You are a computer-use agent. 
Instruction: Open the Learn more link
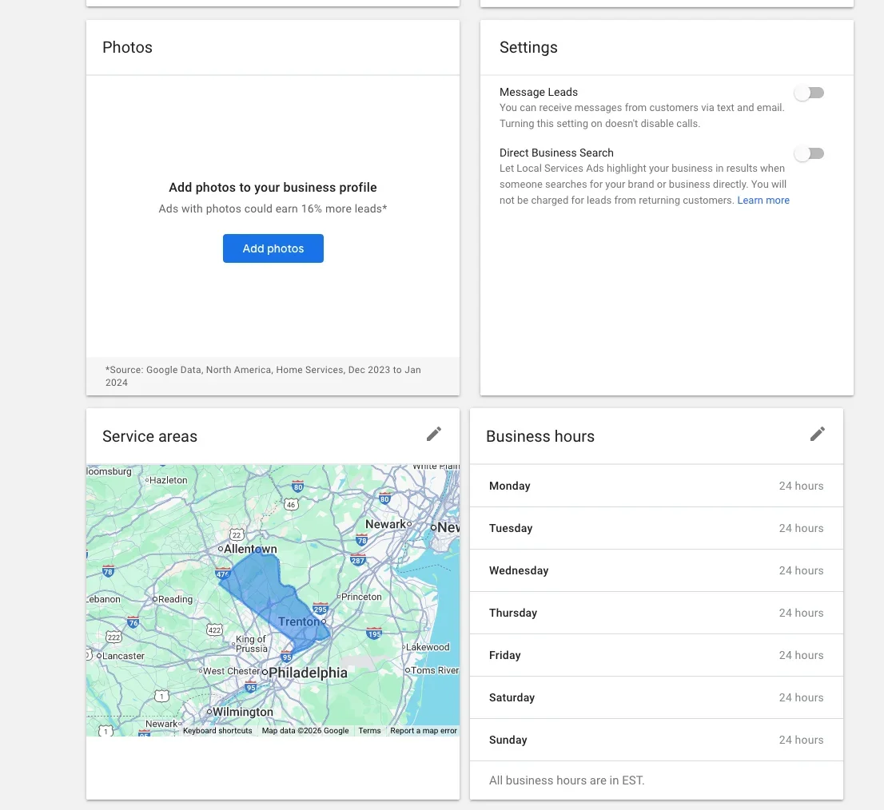[763, 201]
